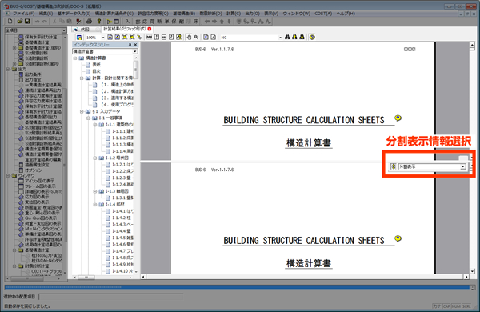This screenshot has height=312, width=480.
Task: Click the yellow question mark help icon in main toolbar
Action: pyautogui.click(x=99, y=21)
